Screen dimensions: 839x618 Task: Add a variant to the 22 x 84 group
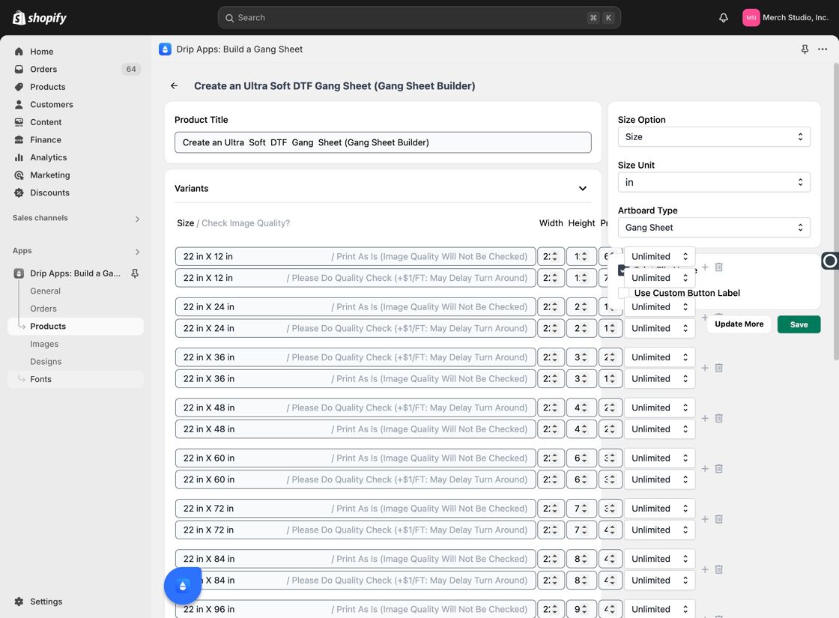point(705,569)
